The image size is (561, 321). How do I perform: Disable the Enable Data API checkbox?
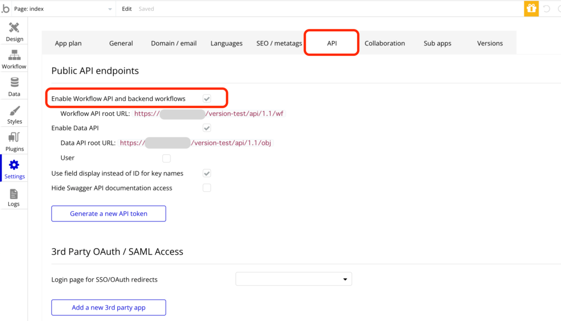pos(207,128)
